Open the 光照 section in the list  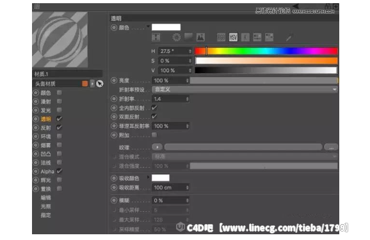tap(46, 206)
